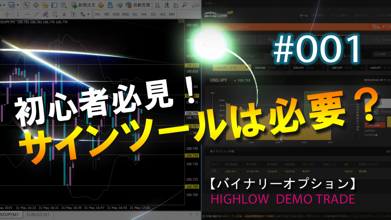
Task: Open the 日本語 language dropdown
Action: click(x=210, y=3)
